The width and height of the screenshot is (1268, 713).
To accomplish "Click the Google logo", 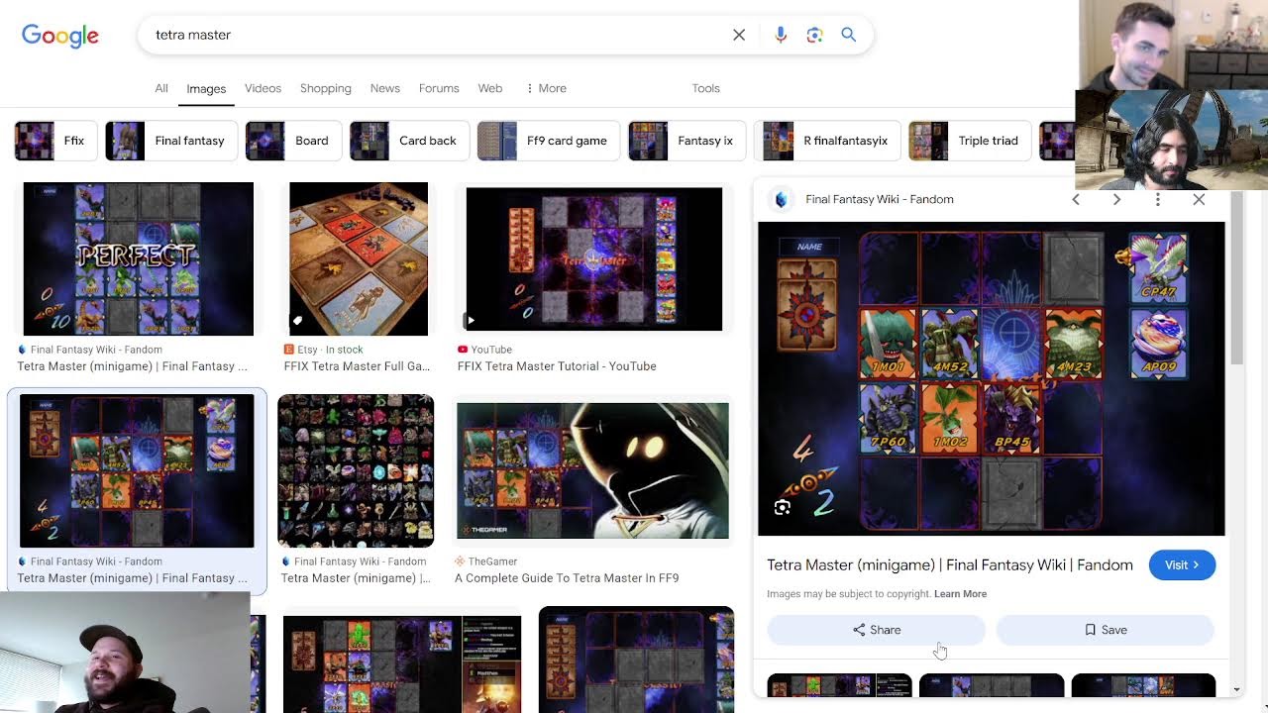I will (60, 36).
